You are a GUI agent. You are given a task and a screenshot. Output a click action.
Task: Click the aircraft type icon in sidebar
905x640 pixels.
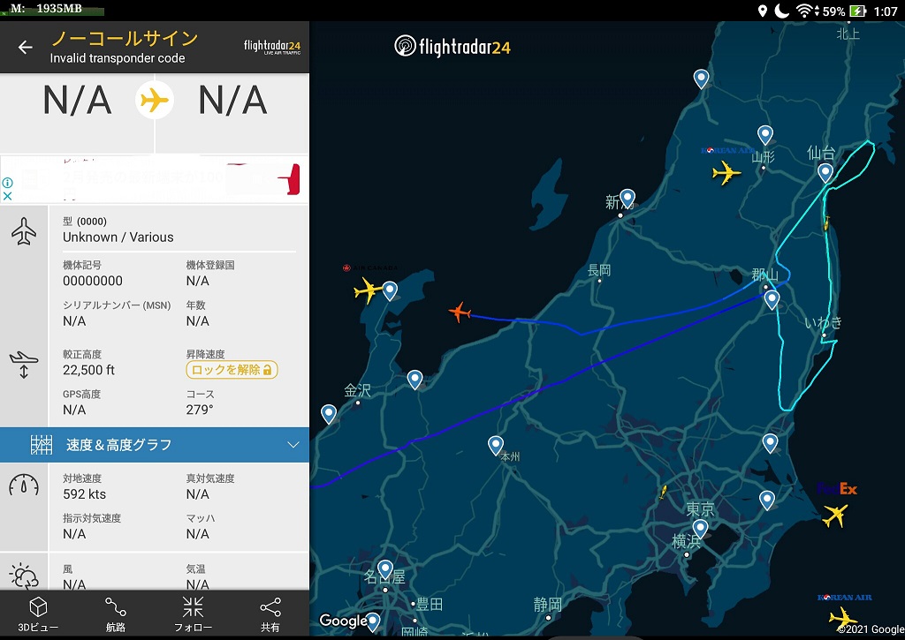pyautogui.click(x=24, y=230)
